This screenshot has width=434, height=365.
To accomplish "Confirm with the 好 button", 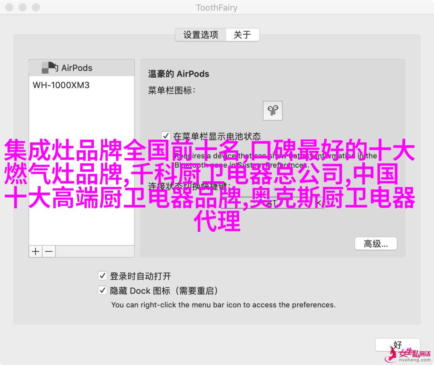I will tap(398, 345).
